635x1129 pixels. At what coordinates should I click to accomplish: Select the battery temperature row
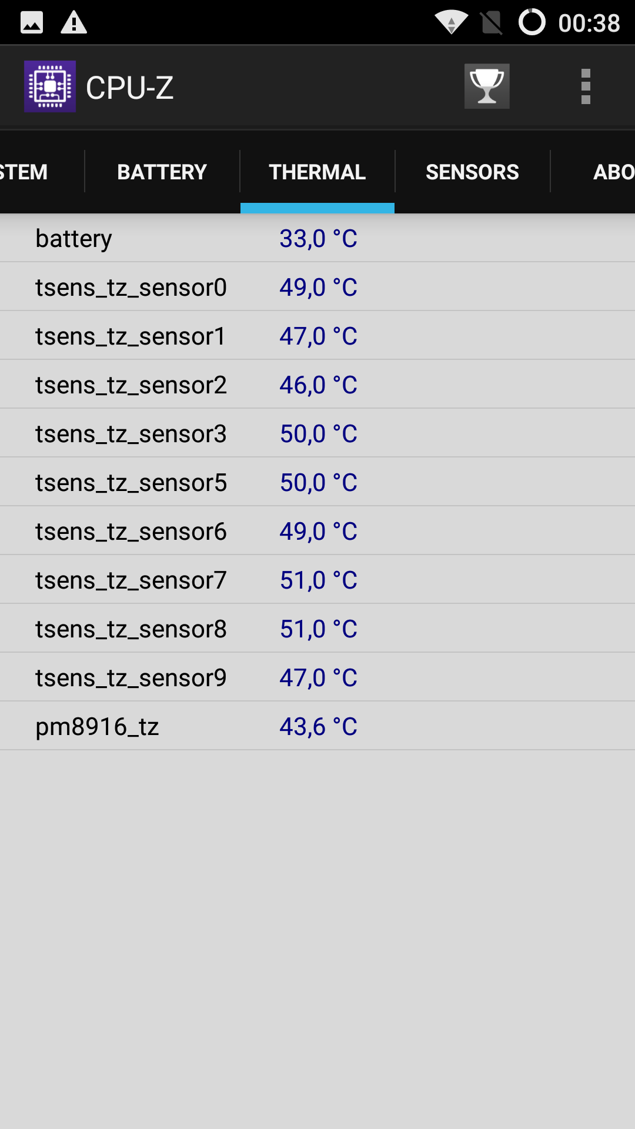[x=317, y=238]
